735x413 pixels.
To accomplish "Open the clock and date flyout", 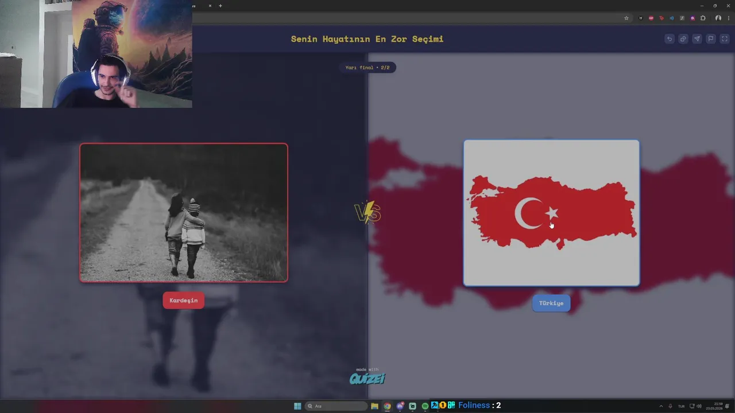I will click(x=714, y=406).
